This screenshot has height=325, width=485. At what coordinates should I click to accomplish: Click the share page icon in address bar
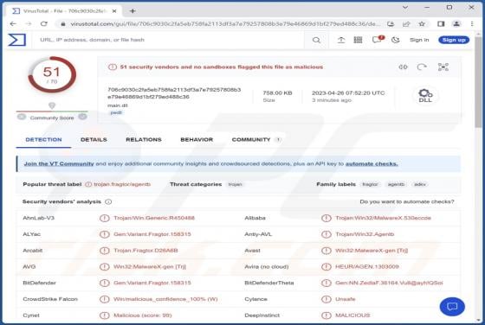click(x=406, y=23)
